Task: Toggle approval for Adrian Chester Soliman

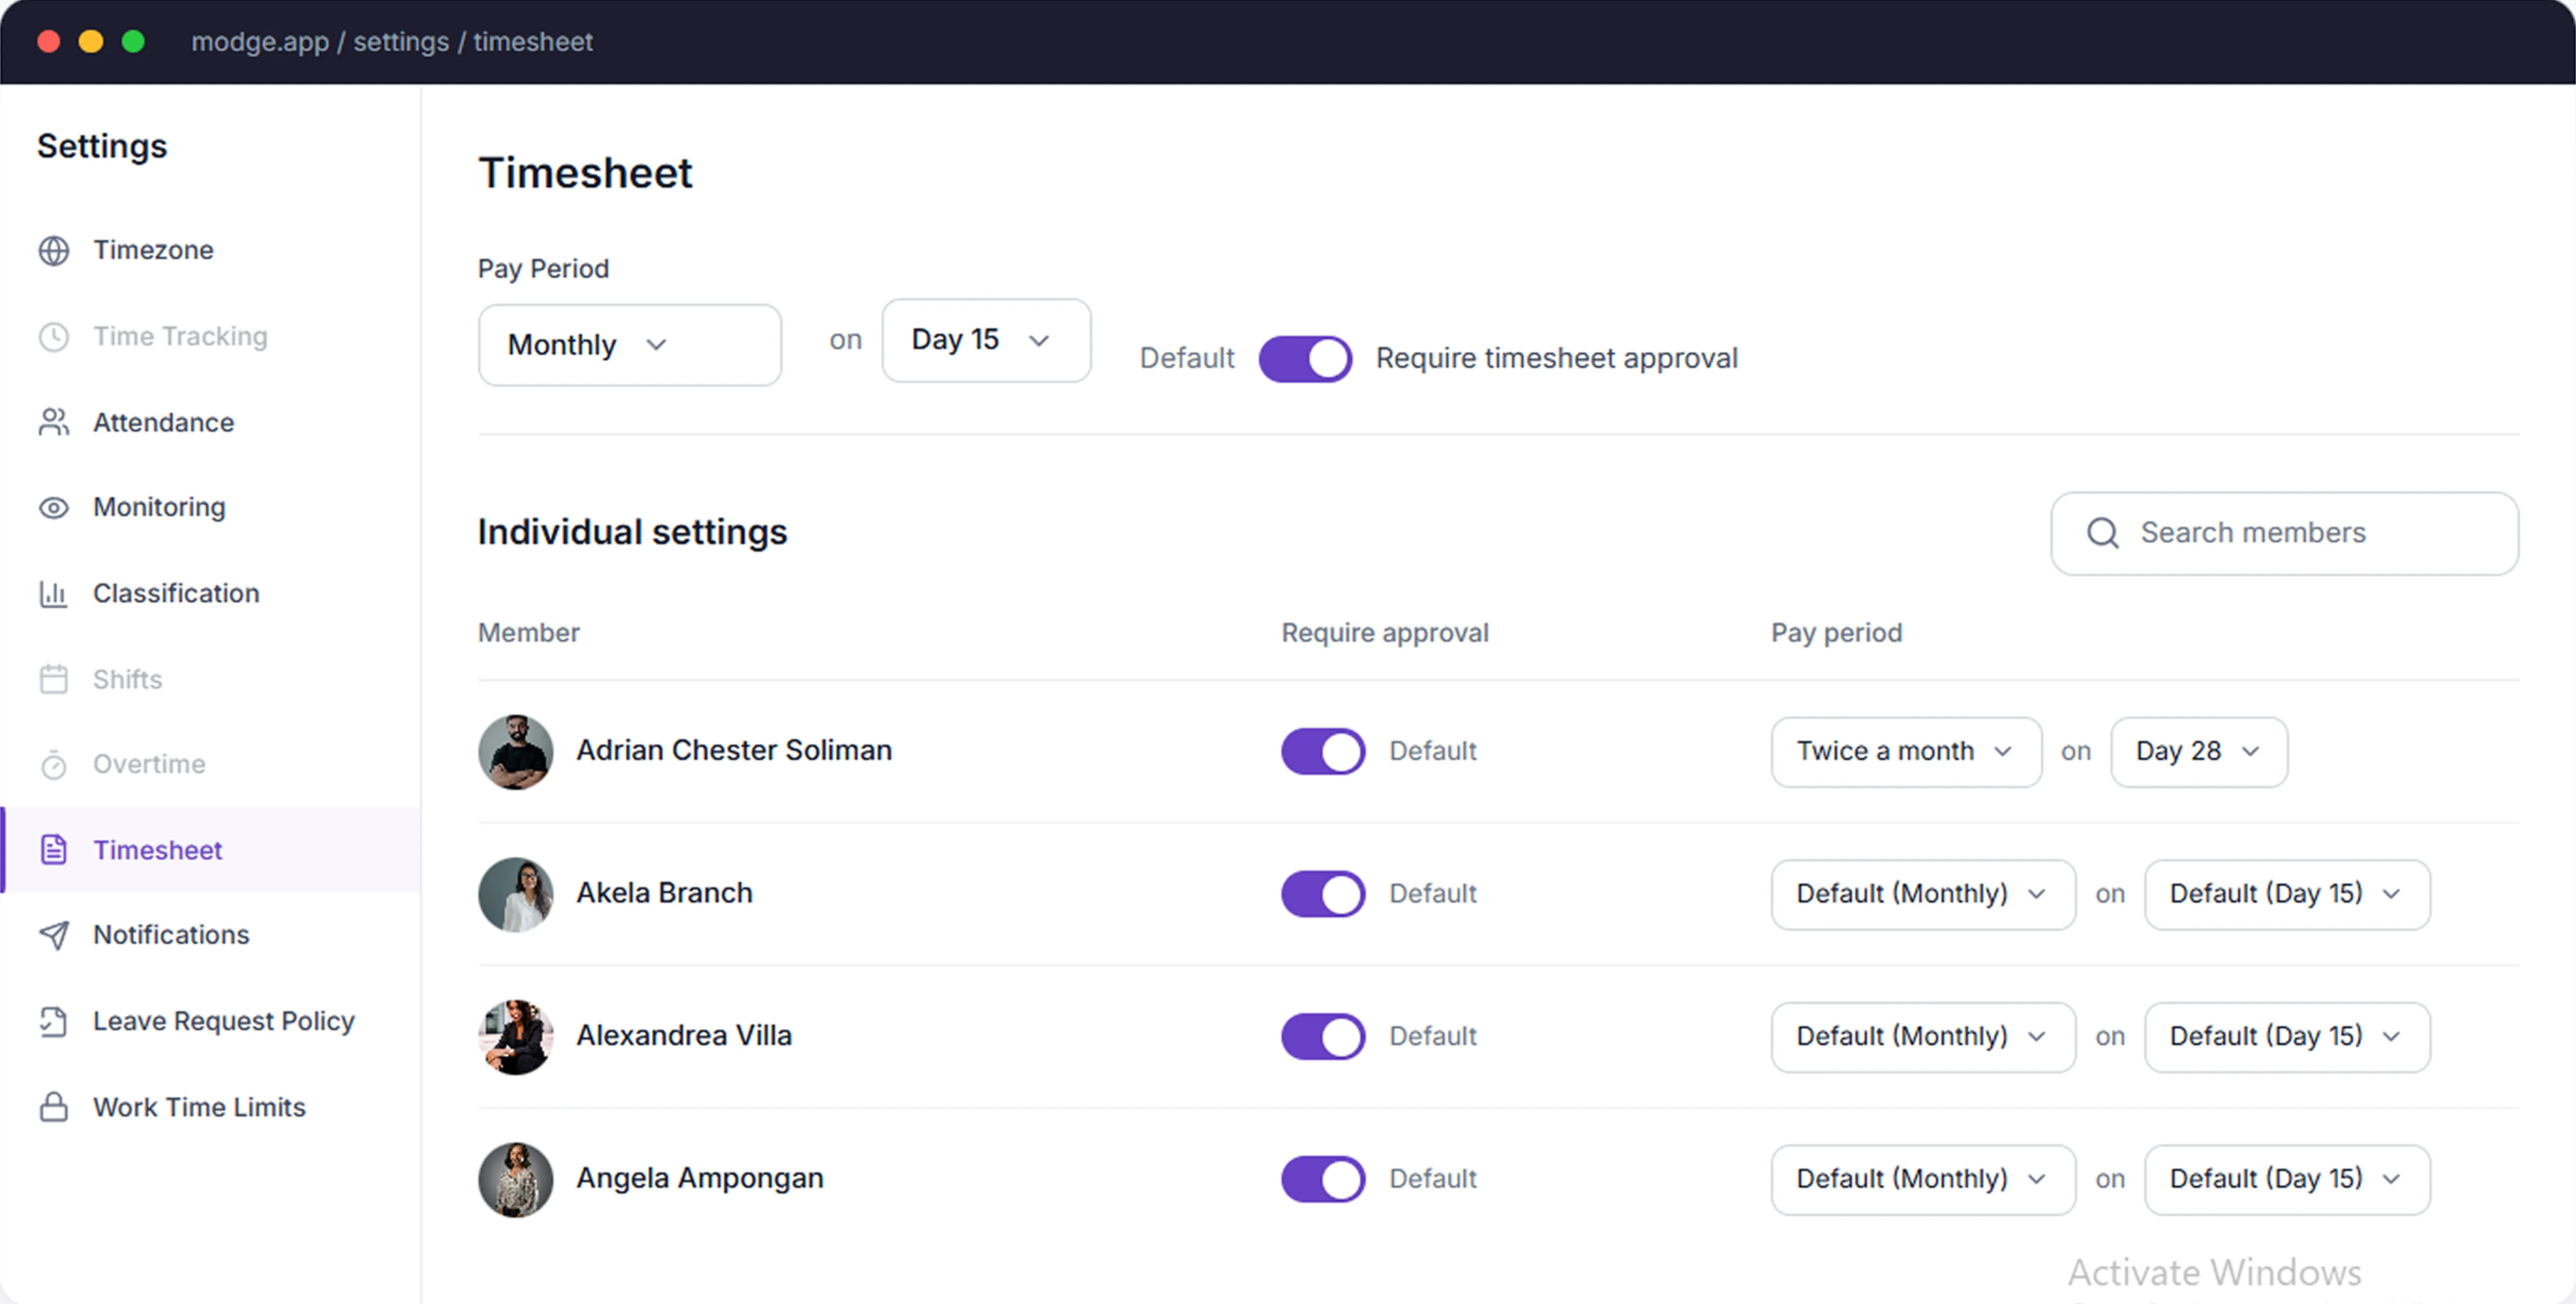Action: 1323,751
